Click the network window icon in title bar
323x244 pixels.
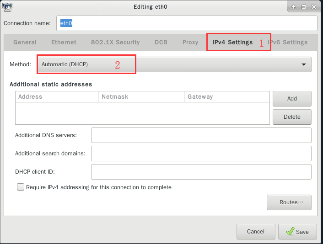8,7
